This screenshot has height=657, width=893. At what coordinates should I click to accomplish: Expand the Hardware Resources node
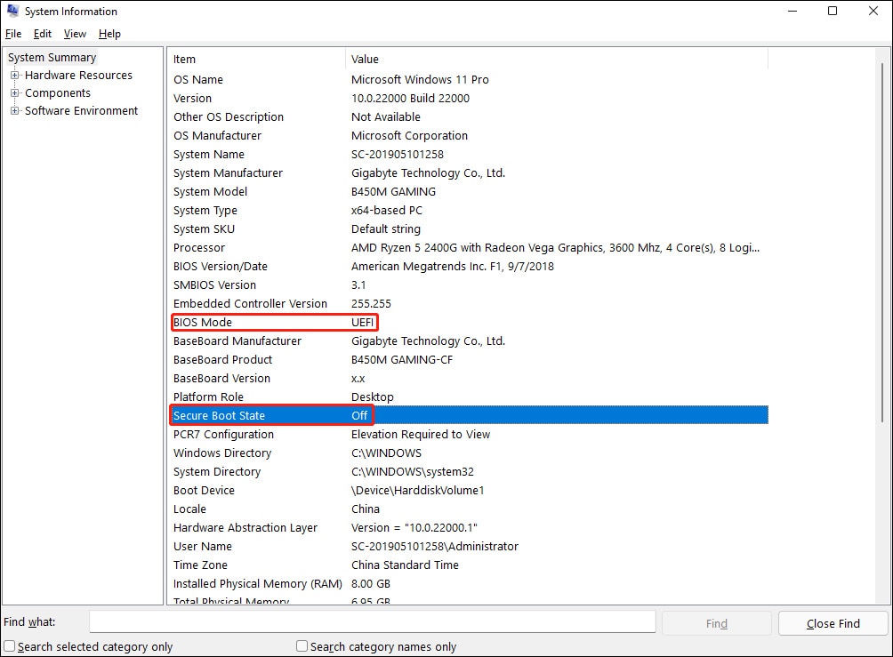pyautogui.click(x=15, y=76)
